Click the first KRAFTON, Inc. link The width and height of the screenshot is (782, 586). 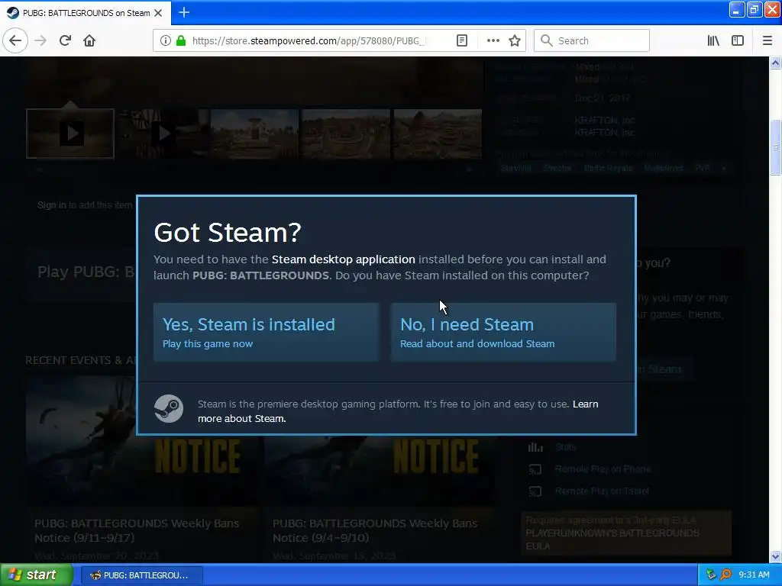605,120
